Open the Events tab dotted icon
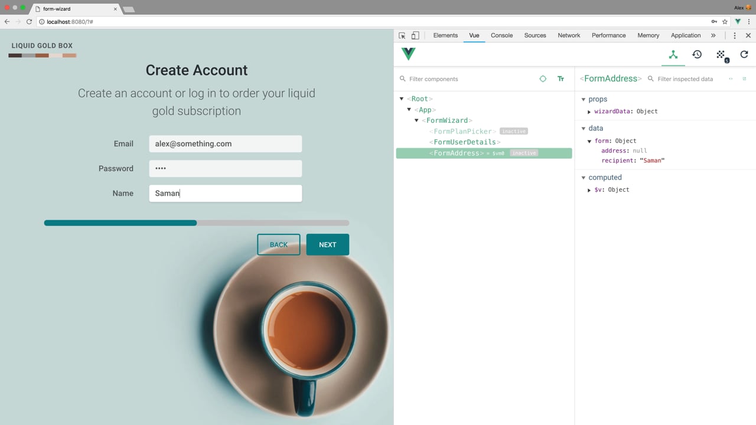 [x=721, y=55]
